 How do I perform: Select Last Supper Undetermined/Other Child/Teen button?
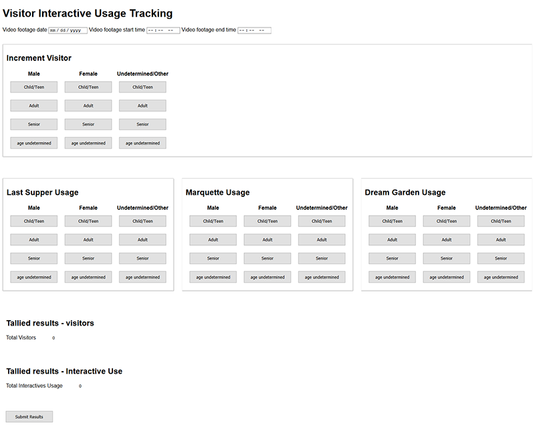click(x=142, y=221)
